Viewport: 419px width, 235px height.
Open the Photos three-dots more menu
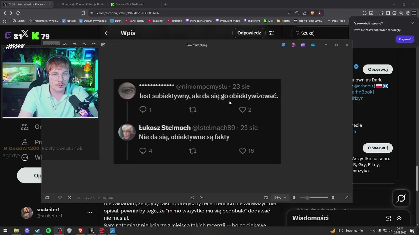[113, 45]
